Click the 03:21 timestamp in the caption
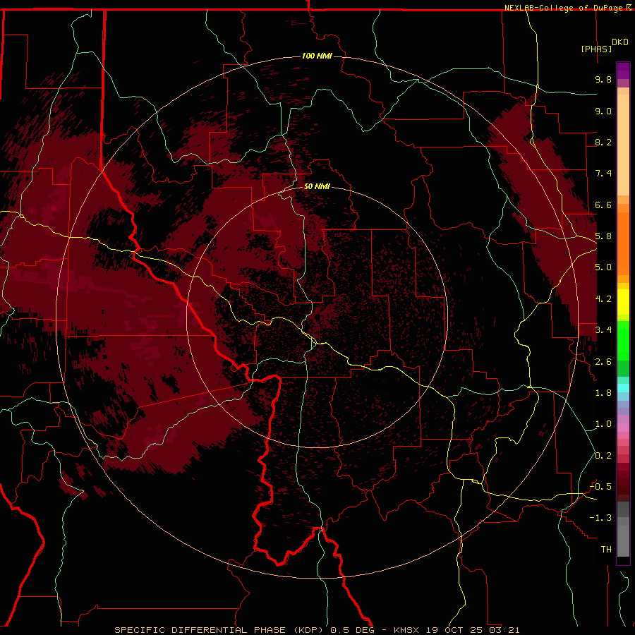The image size is (635, 635). (504, 630)
